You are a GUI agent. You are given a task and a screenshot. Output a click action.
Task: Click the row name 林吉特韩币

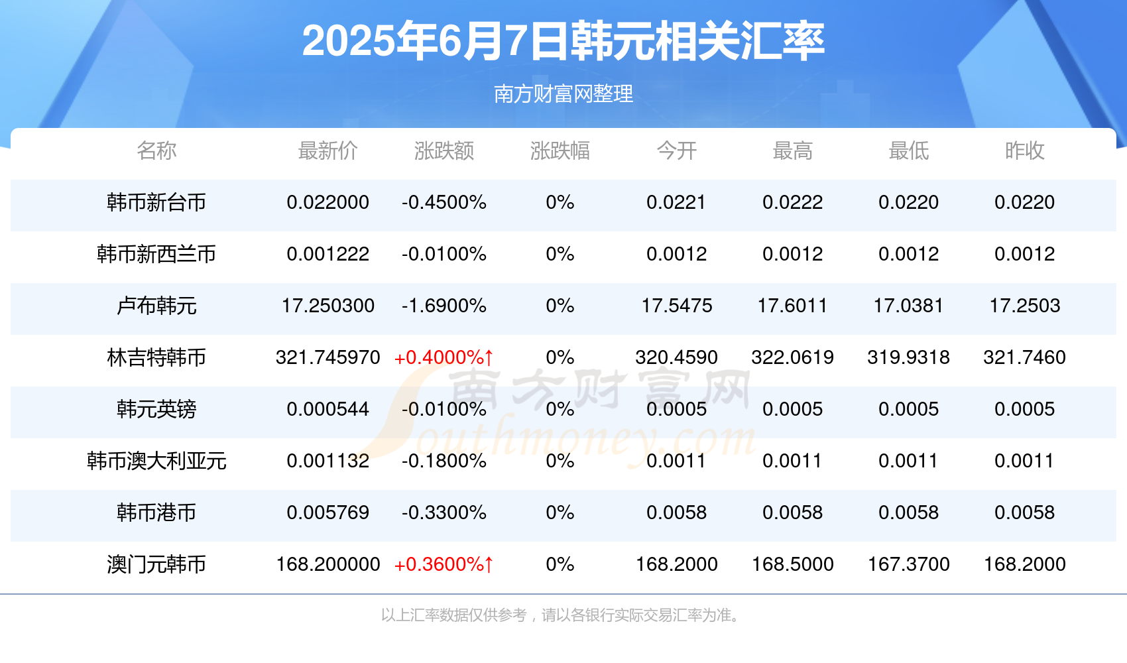pos(156,357)
